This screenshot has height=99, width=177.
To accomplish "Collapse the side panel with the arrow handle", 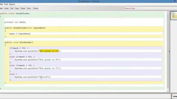I will click(169, 52).
